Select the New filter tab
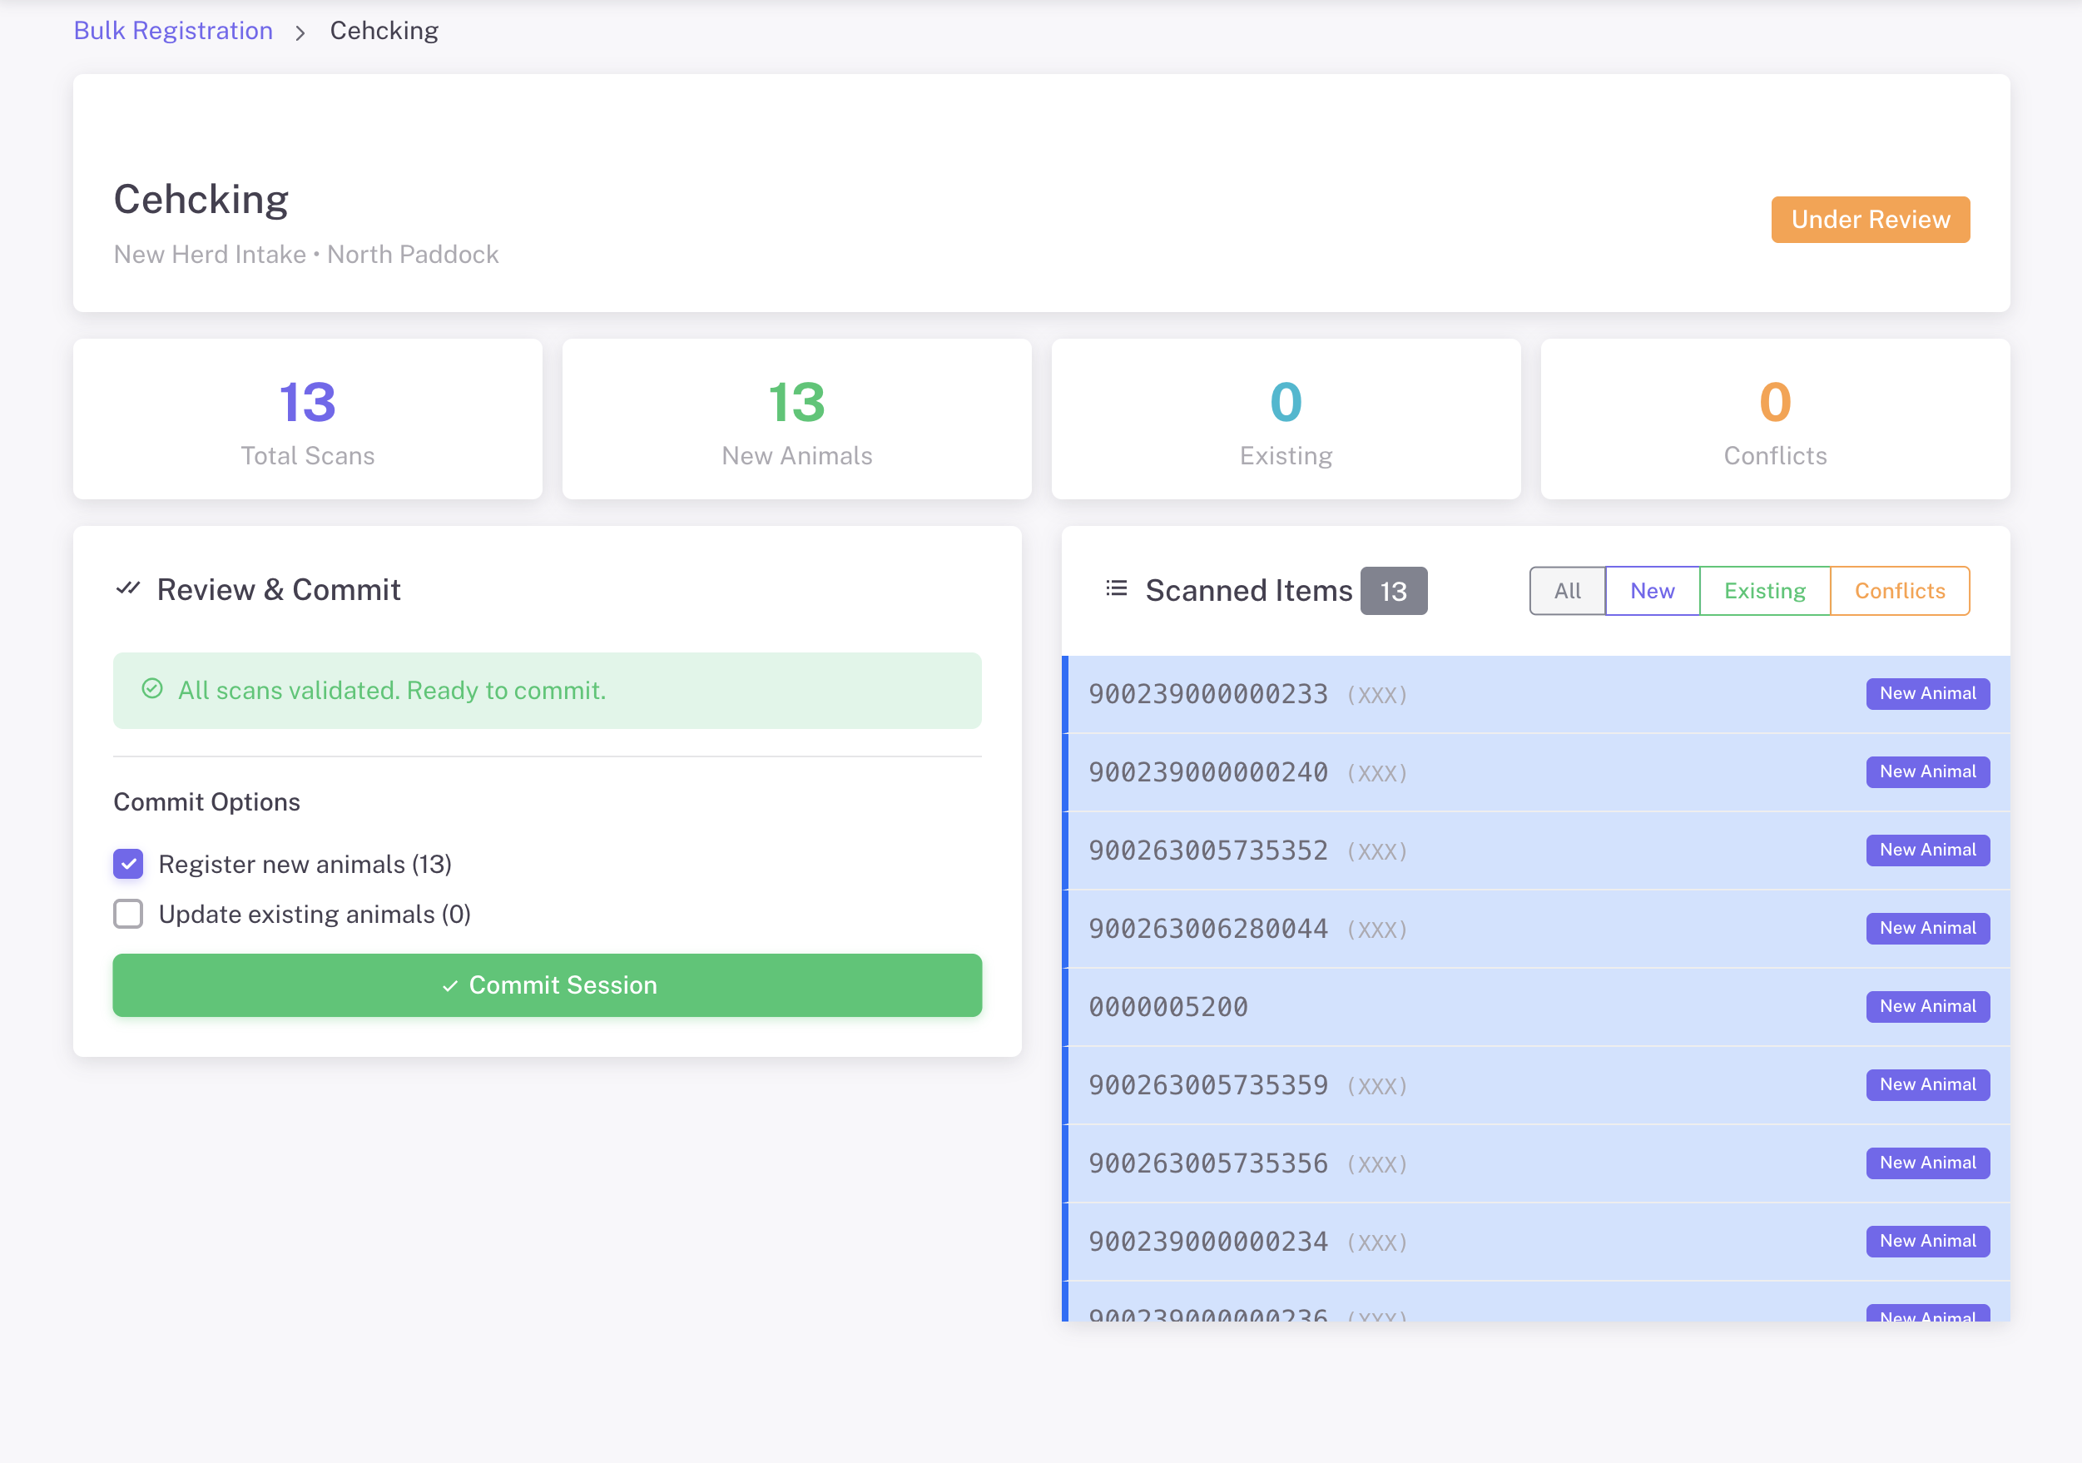Image resolution: width=2082 pixels, height=1463 pixels. click(x=1651, y=591)
